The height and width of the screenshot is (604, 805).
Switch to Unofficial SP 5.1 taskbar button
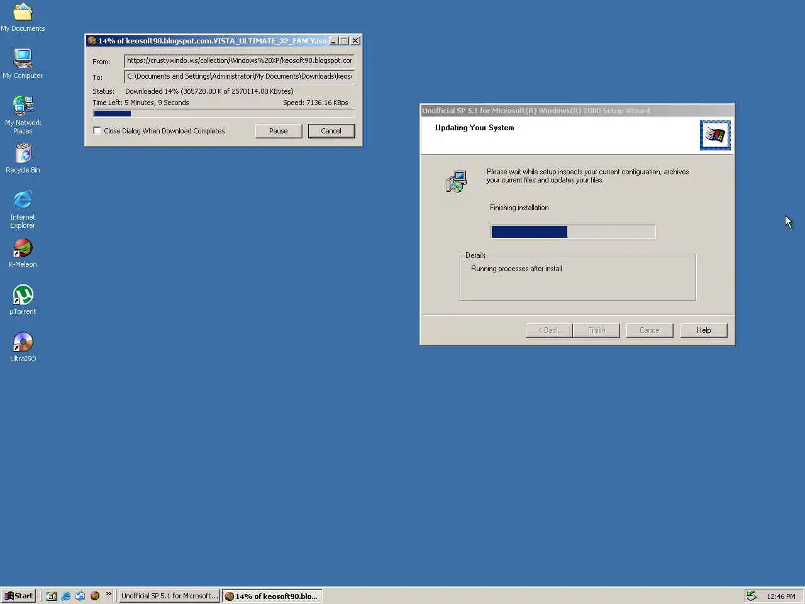169,596
